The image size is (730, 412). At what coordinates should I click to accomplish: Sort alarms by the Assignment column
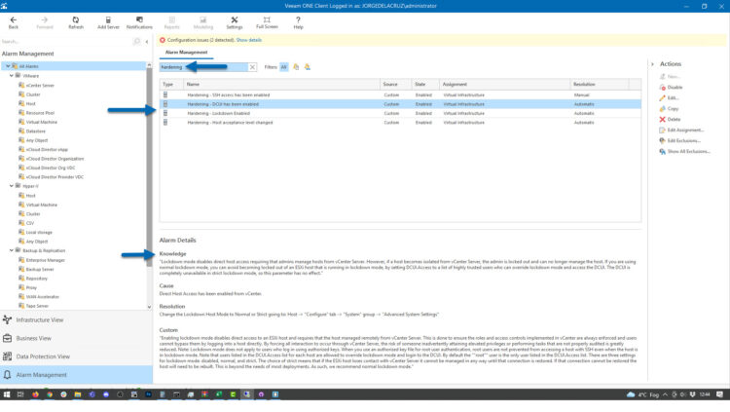coord(504,85)
